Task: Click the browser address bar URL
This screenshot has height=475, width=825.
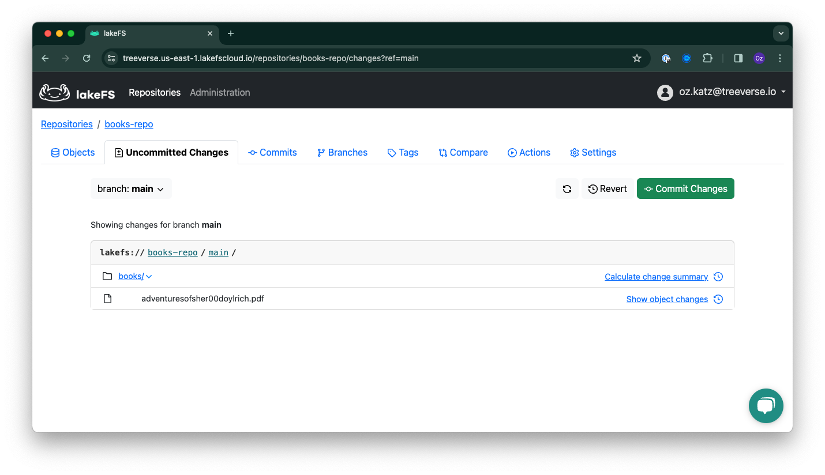Action: [x=271, y=58]
